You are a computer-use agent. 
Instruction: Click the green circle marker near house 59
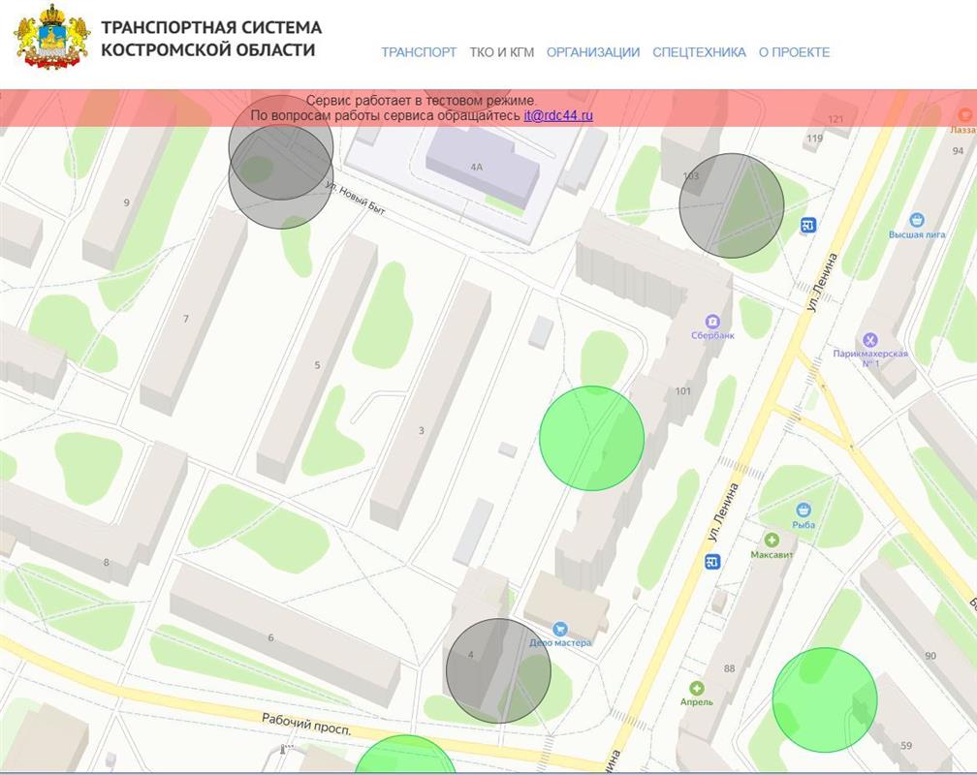coord(824,699)
